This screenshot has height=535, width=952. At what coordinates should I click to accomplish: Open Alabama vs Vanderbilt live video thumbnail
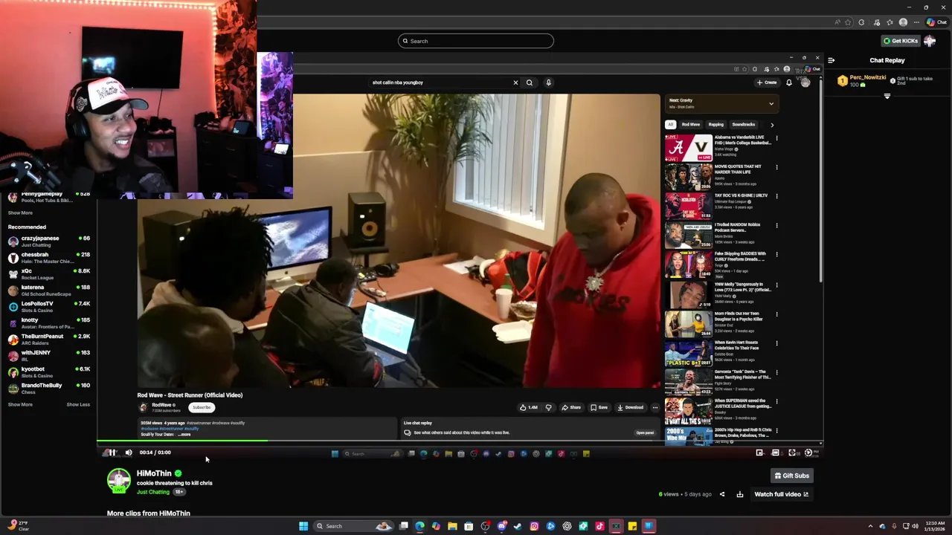pos(688,148)
